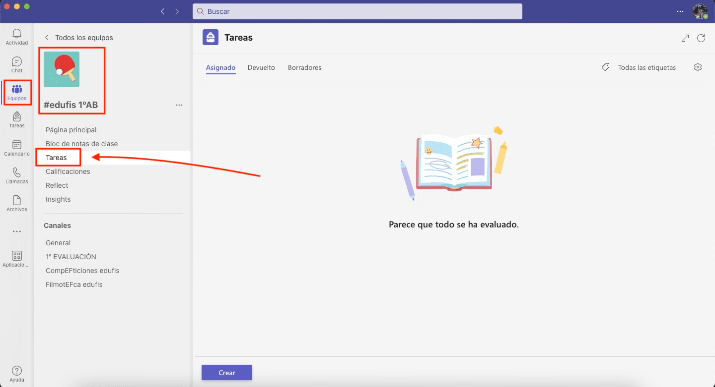Open the Calificaciones section
Image resolution: width=715 pixels, height=387 pixels.
tap(68, 171)
